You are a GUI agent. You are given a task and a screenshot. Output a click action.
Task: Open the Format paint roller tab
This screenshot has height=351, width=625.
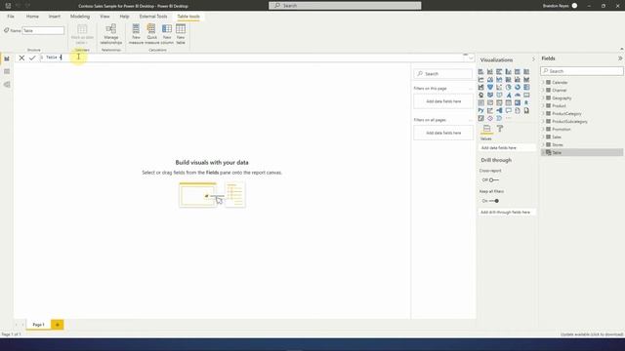[x=500, y=129]
